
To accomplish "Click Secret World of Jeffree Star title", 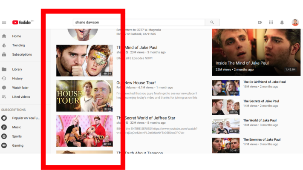I will (x=146, y=118).
